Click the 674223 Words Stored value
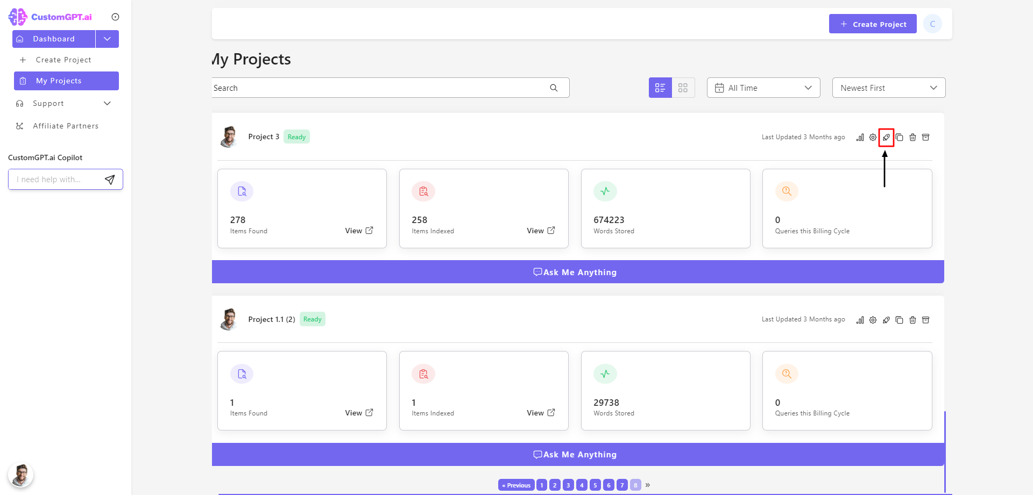The height and width of the screenshot is (495, 1033). (609, 220)
